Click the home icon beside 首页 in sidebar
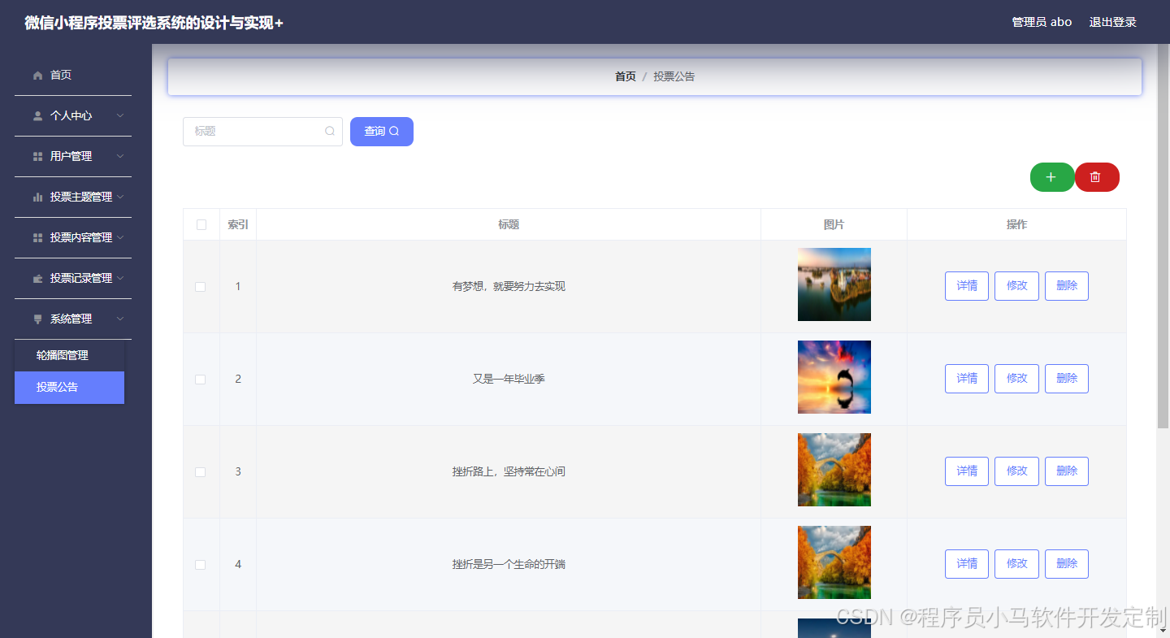The width and height of the screenshot is (1170, 638). pyautogui.click(x=37, y=75)
